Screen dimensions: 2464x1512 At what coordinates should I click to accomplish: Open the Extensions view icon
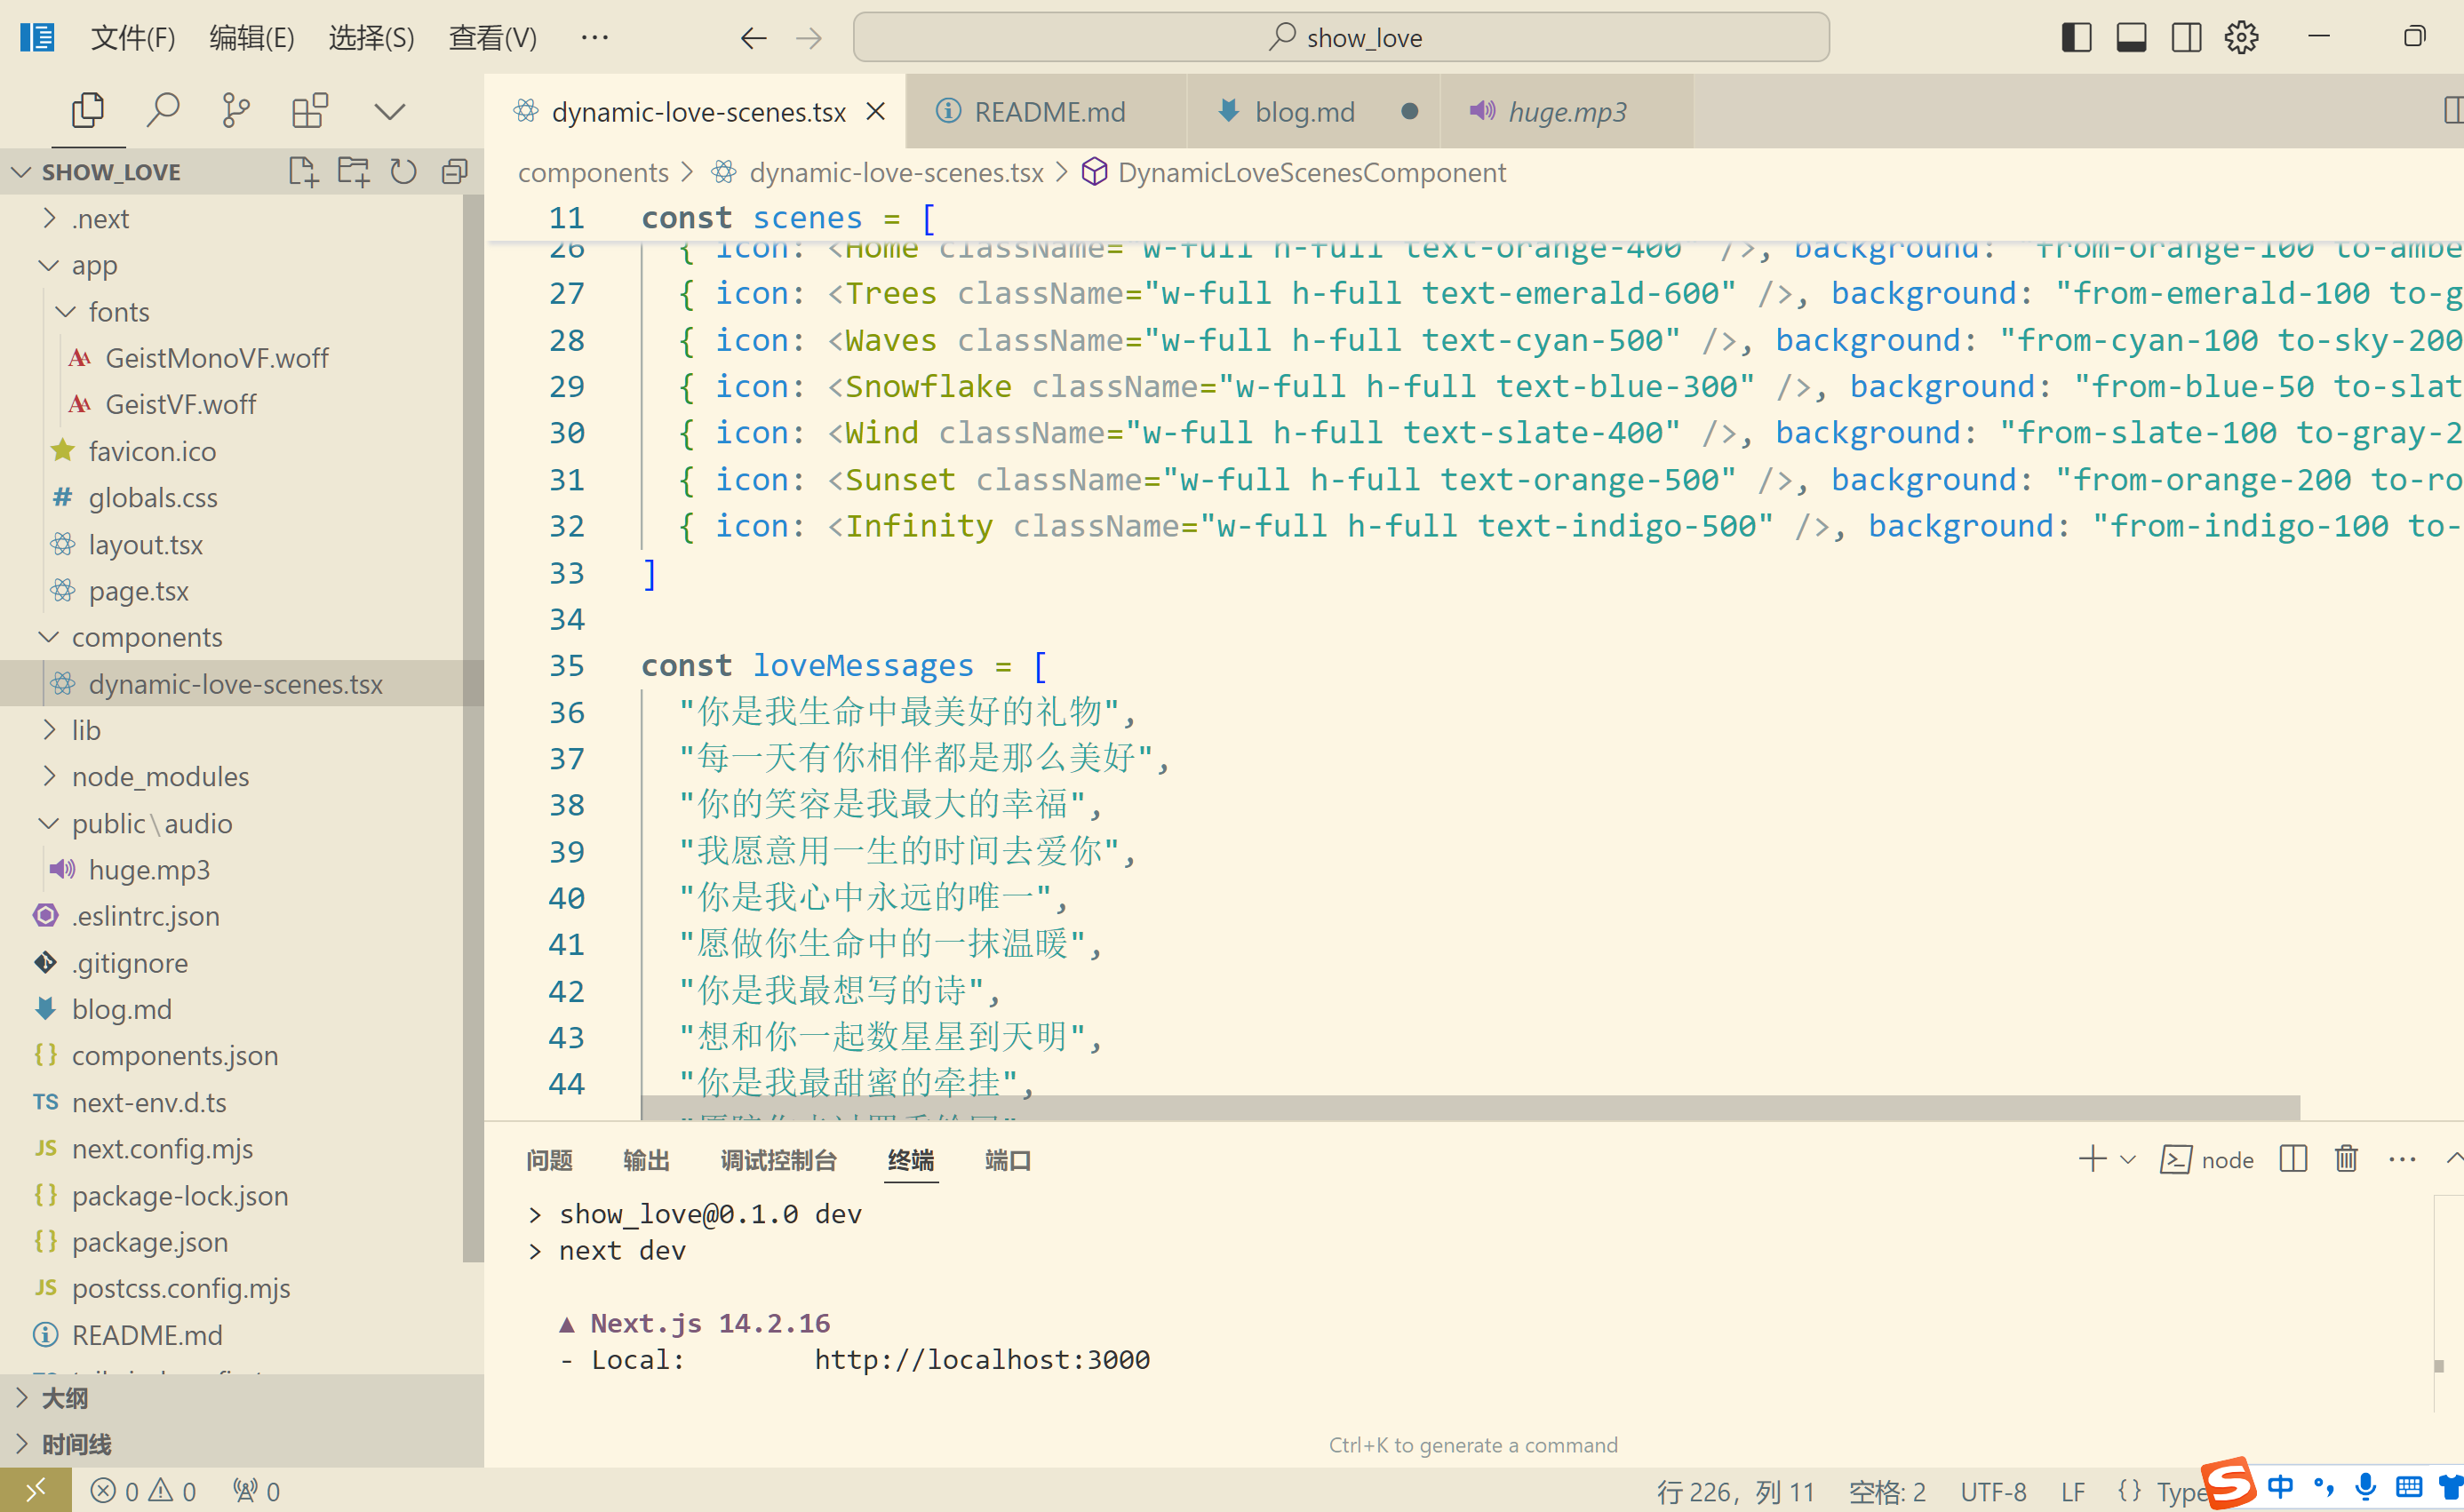[x=309, y=110]
